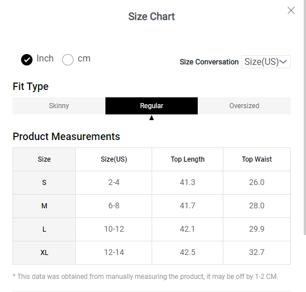
Task: Choose the Oversized fit type tab
Action: point(244,106)
